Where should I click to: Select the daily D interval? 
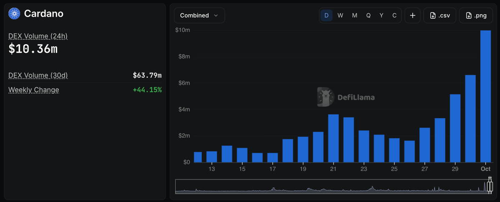(326, 15)
